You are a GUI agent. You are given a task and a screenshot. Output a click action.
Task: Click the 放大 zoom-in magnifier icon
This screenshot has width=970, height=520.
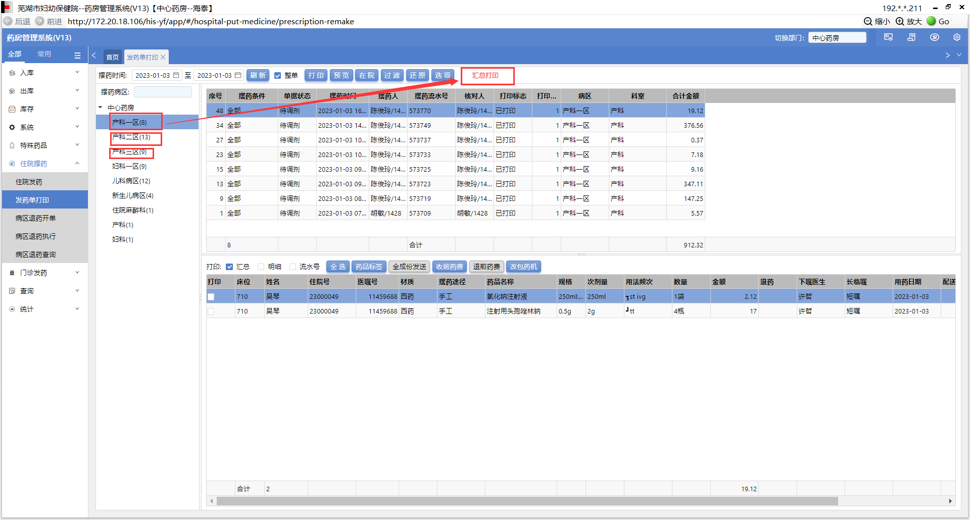tap(900, 21)
